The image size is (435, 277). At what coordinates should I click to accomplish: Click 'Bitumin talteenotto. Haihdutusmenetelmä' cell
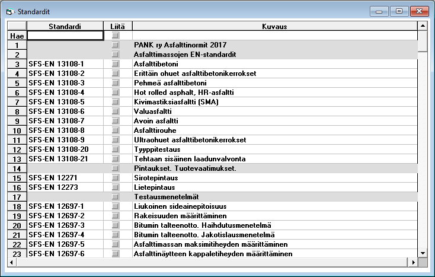[275, 225]
